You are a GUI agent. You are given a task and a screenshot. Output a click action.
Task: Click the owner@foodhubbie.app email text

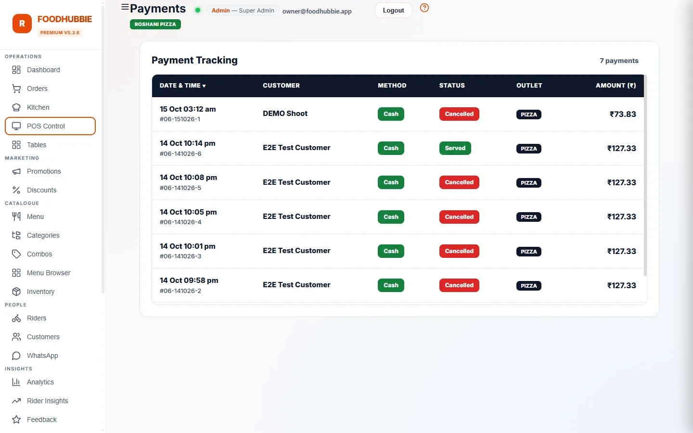(317, 11)
